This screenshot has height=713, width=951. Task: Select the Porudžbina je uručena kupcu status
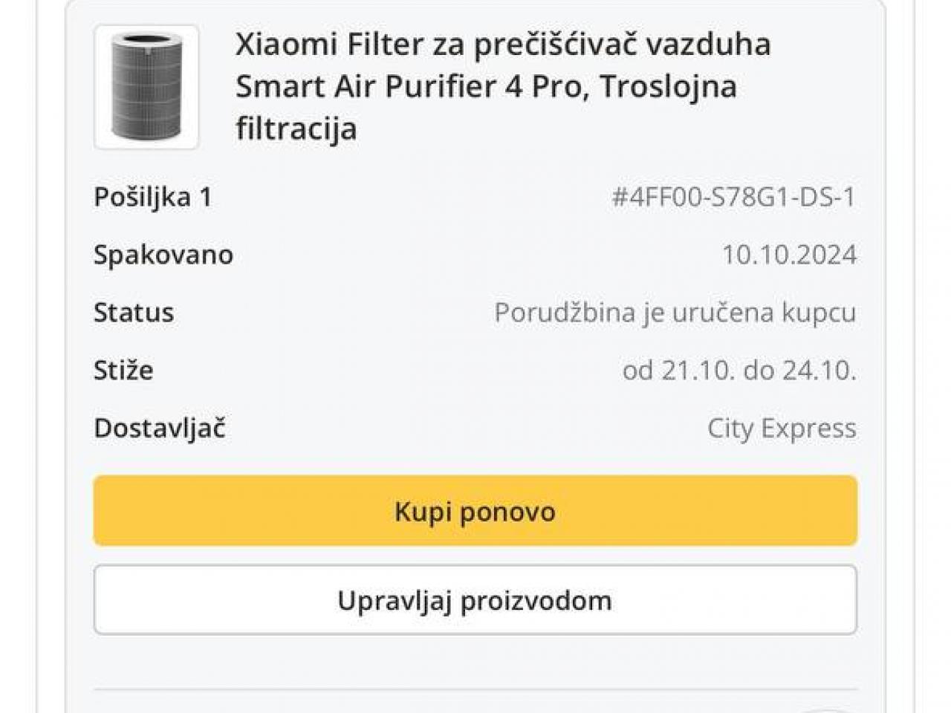click(x=675, y=313)
